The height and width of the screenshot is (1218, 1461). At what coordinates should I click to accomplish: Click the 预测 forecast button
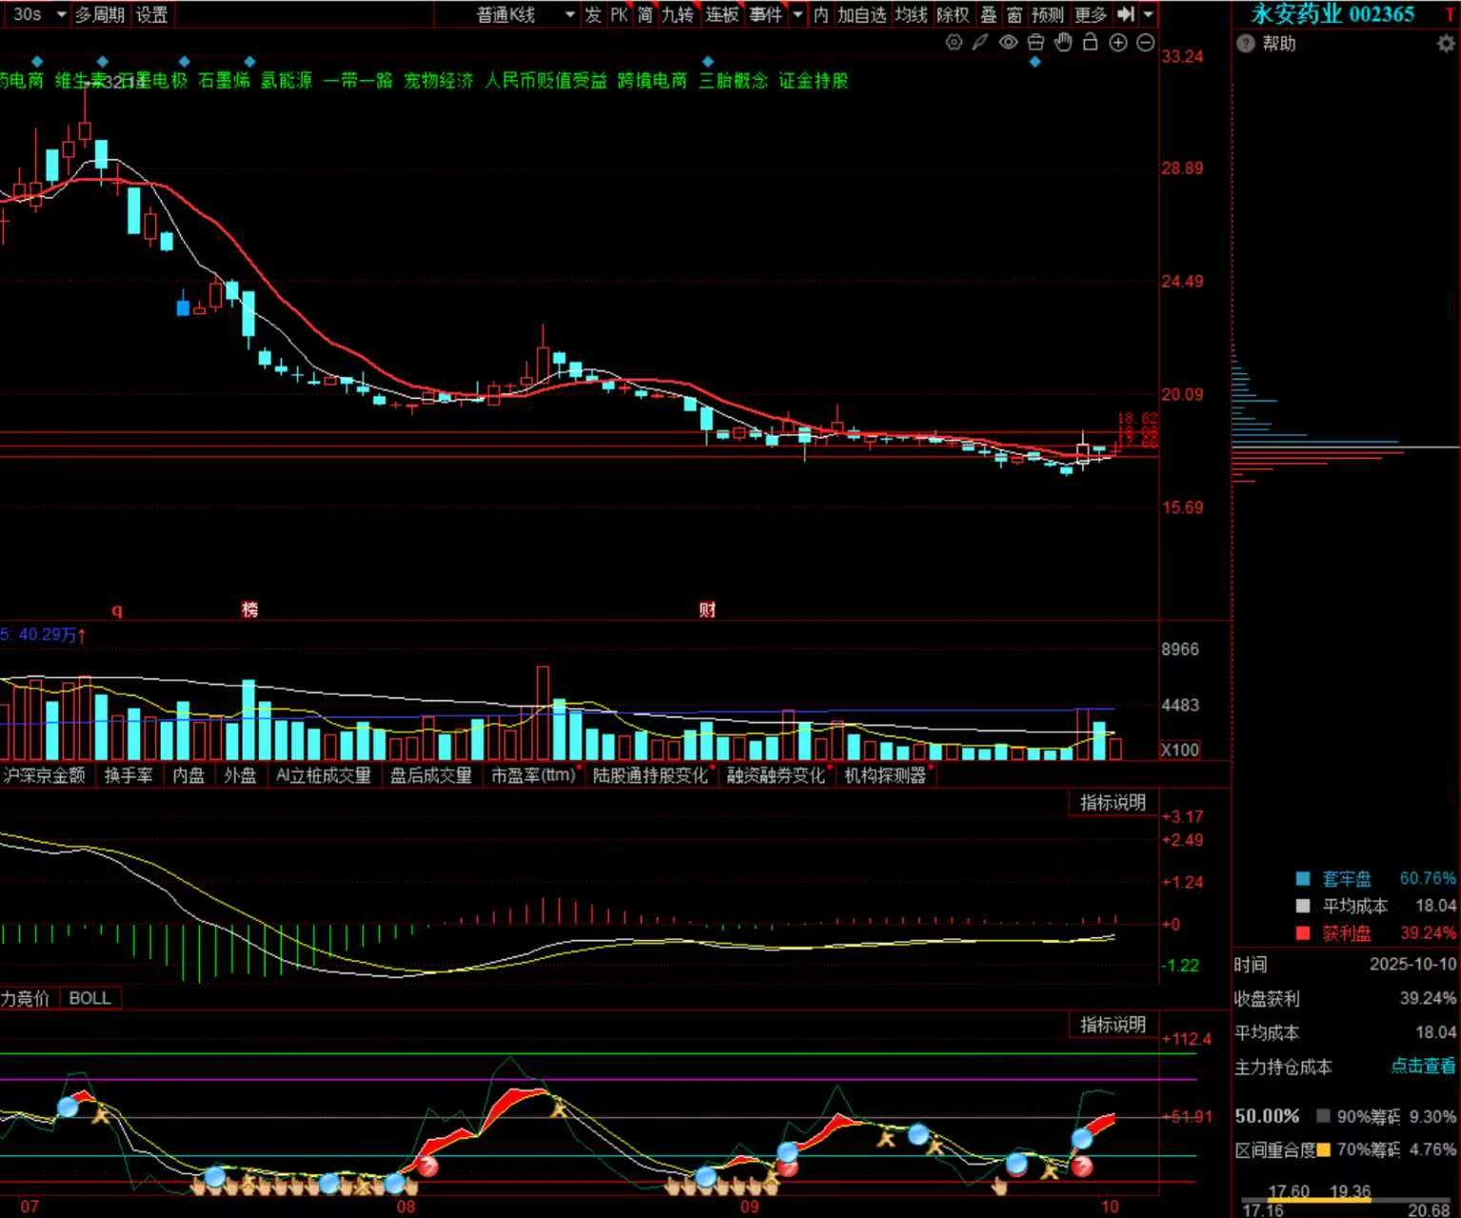(1048, 14)
